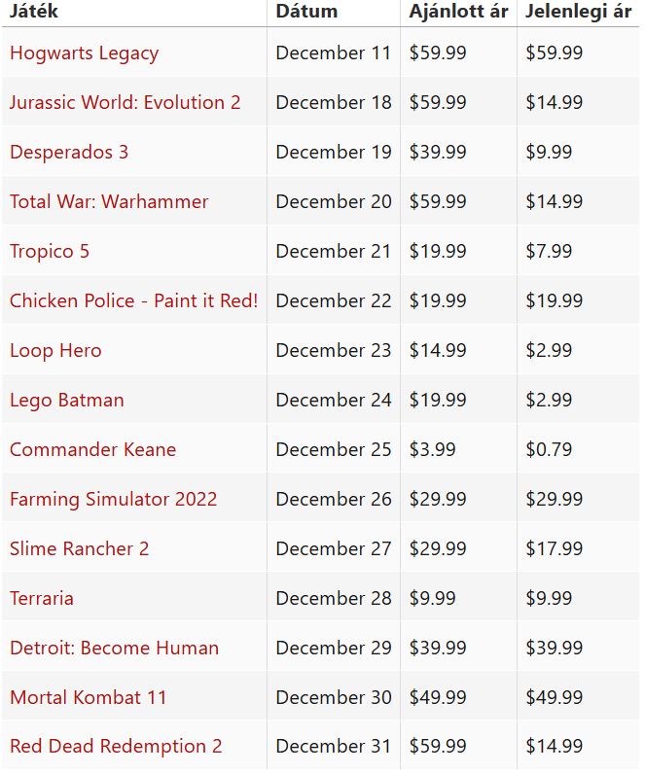Screen dimensions: 645x773
Task: Click the Jelenlegi ár column header
Action: click(x=578, y=12)
